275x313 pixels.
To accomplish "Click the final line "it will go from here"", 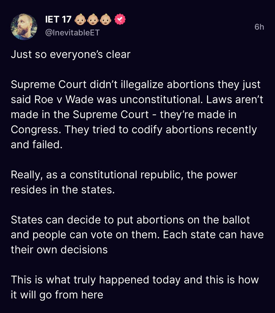I will tap(57, 294).
